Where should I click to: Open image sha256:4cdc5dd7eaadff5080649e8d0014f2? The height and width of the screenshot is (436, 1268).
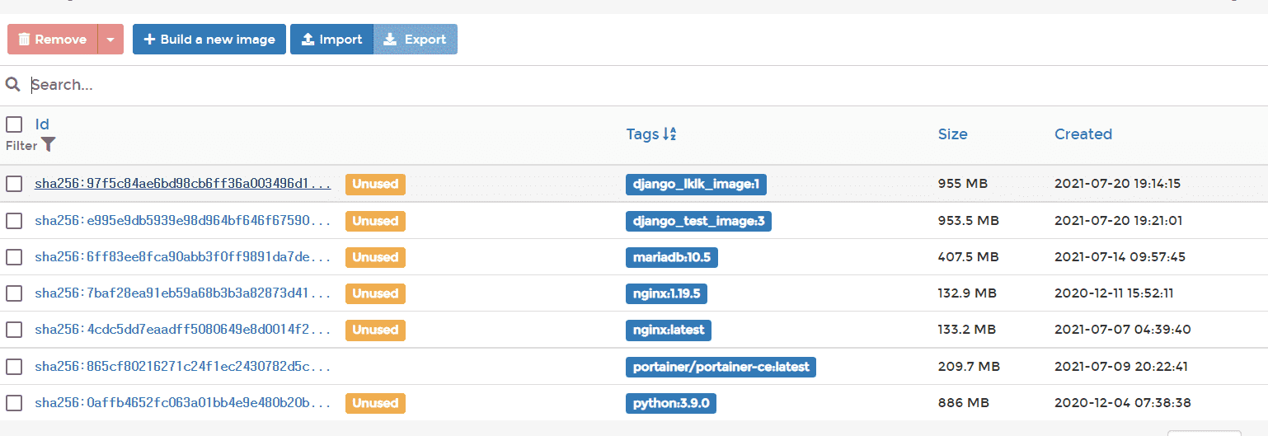coord(183,330)
